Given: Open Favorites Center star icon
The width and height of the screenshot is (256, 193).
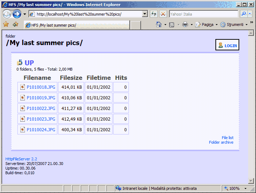Looking at the screenshot, I should (6, 24).
